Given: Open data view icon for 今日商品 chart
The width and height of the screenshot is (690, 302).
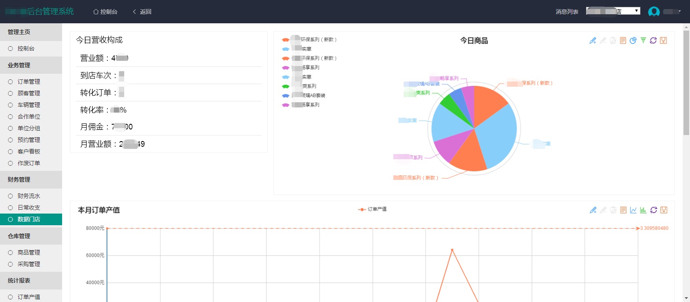Looking at the screenshot, I should [623, 40].
